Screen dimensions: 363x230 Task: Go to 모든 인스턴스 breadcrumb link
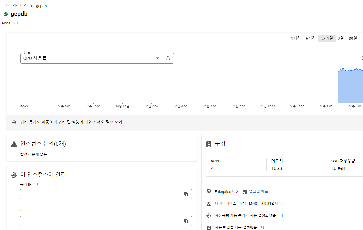point(15,6)
